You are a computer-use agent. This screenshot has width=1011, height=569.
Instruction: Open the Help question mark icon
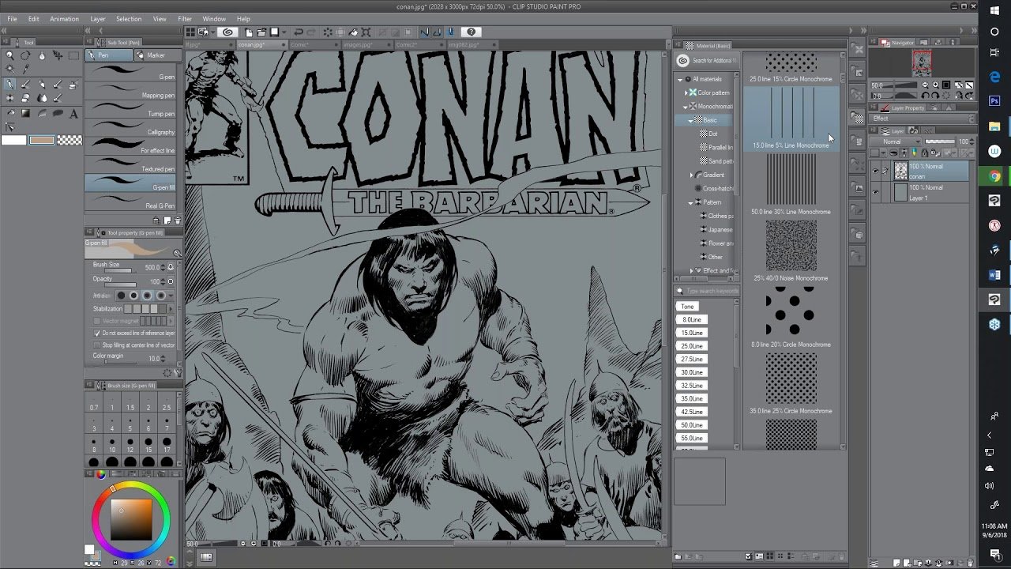pyautogui.click(x=472, y=32)
